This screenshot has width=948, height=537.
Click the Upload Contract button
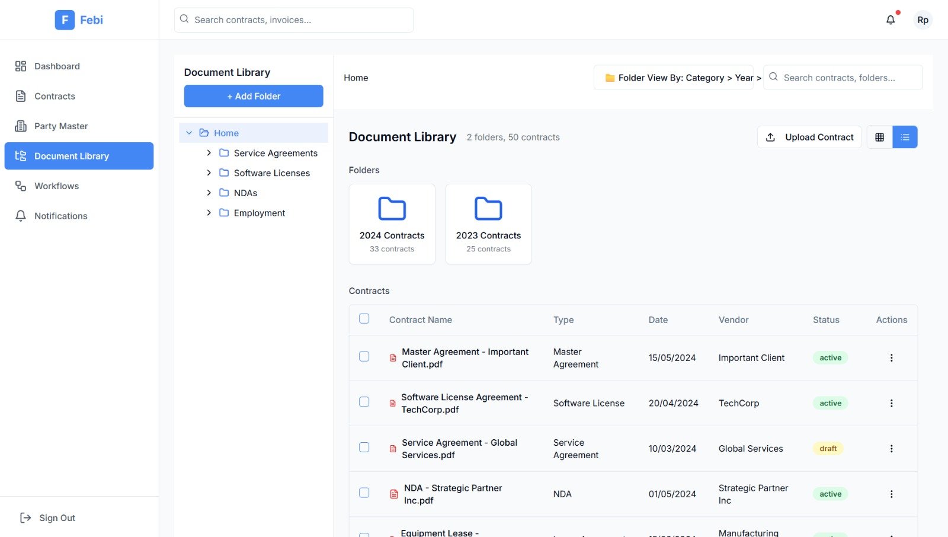[x=809, y=137]
